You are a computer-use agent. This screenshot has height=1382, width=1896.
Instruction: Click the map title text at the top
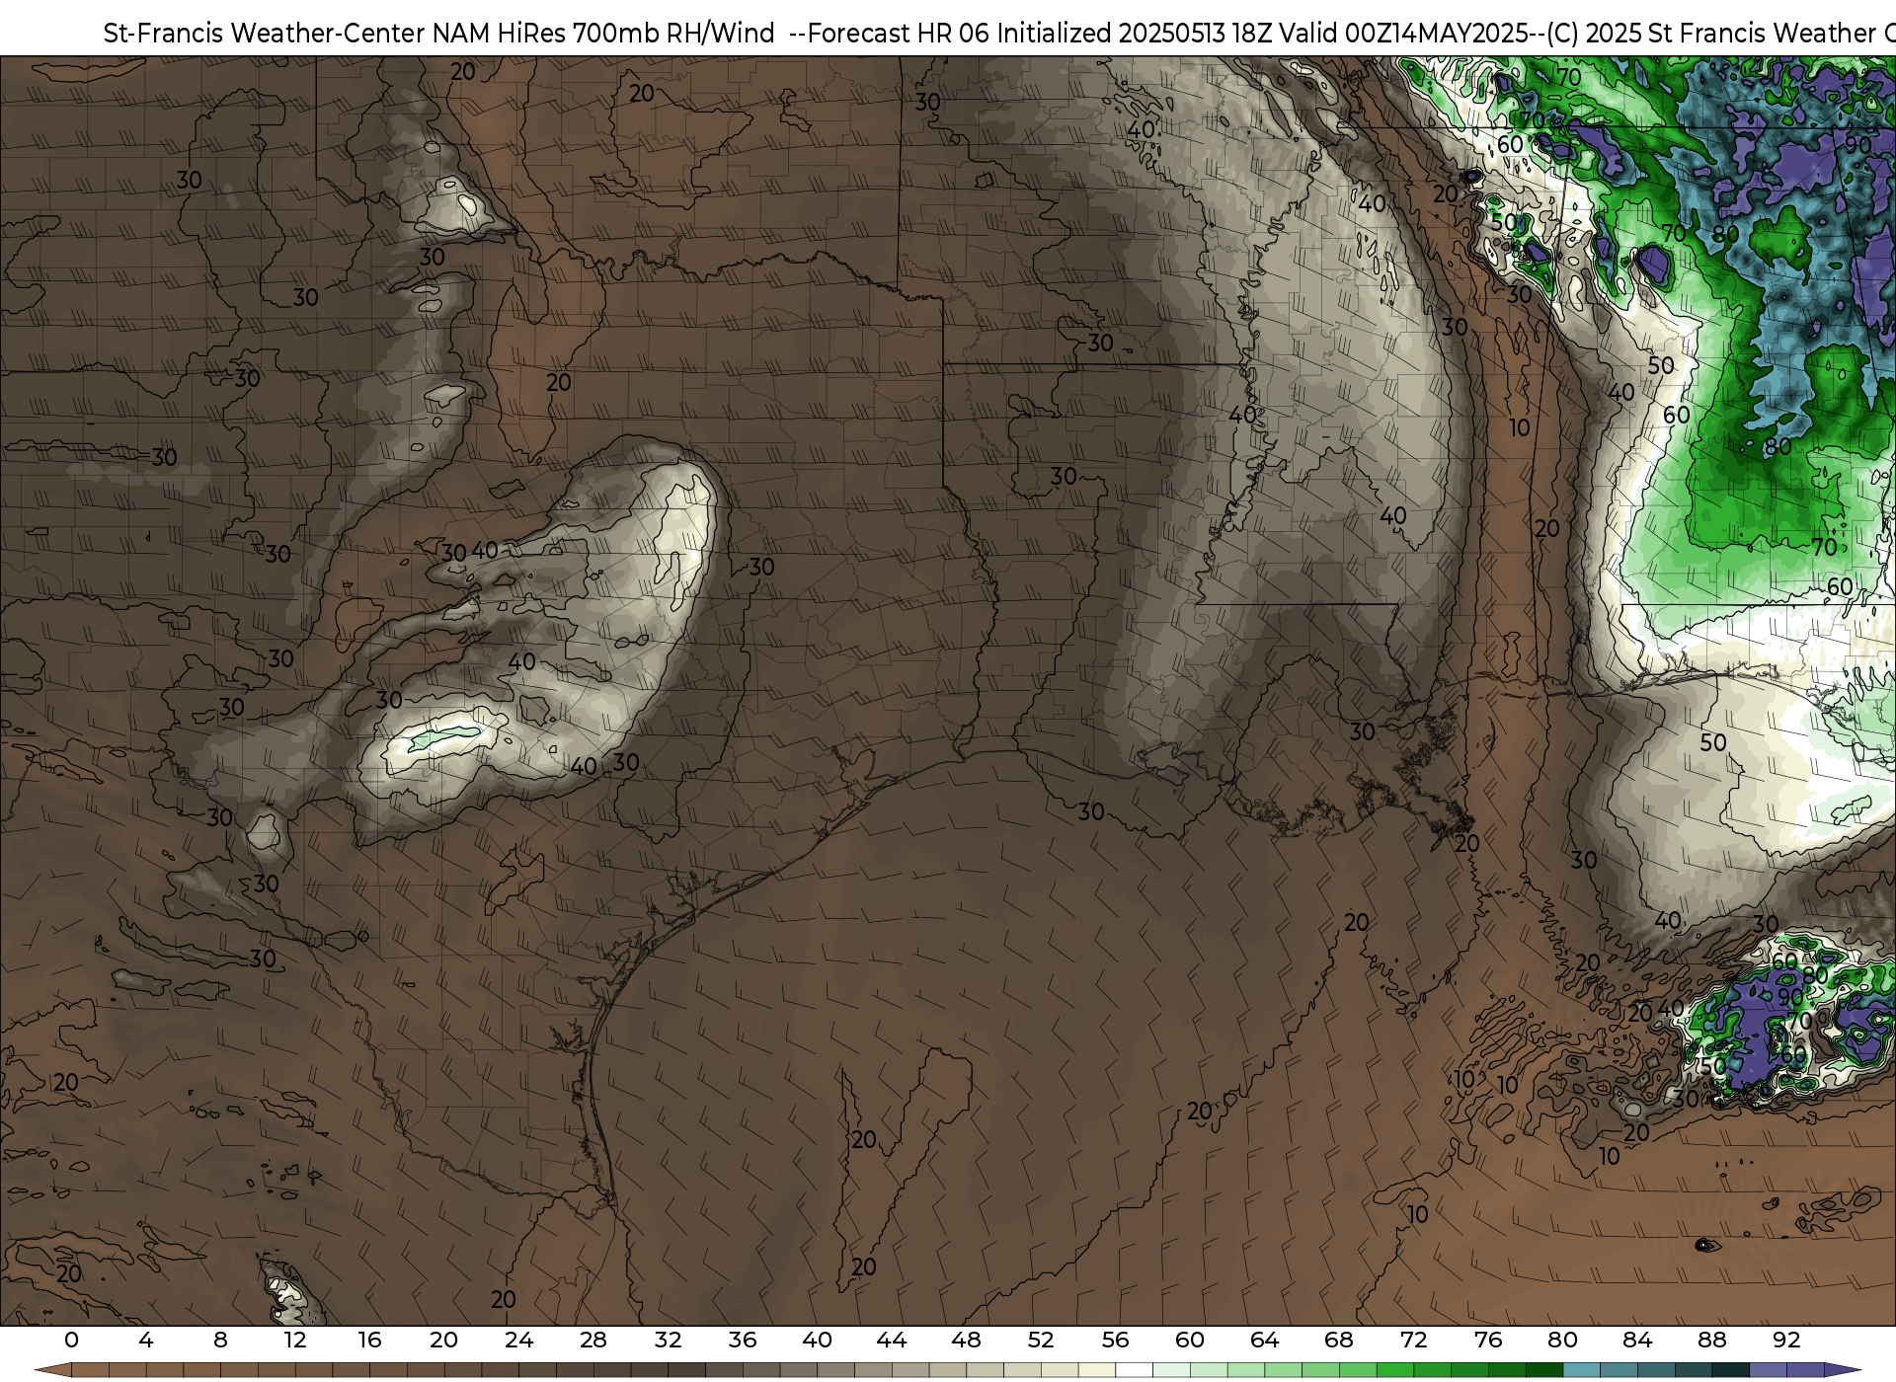coord(999,33)
